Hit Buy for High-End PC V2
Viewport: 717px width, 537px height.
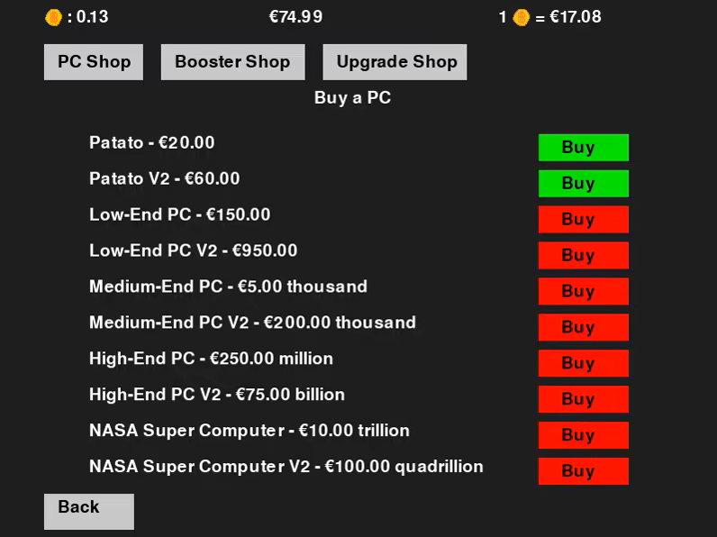point(583,400)
